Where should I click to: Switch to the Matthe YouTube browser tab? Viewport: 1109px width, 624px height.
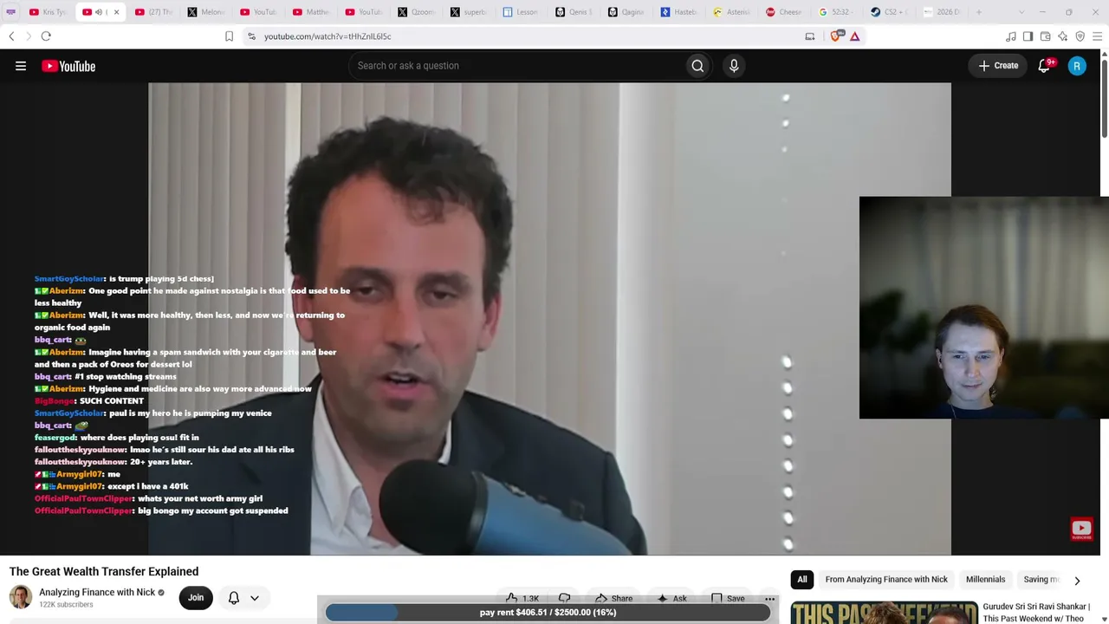[x=312, y=12]
